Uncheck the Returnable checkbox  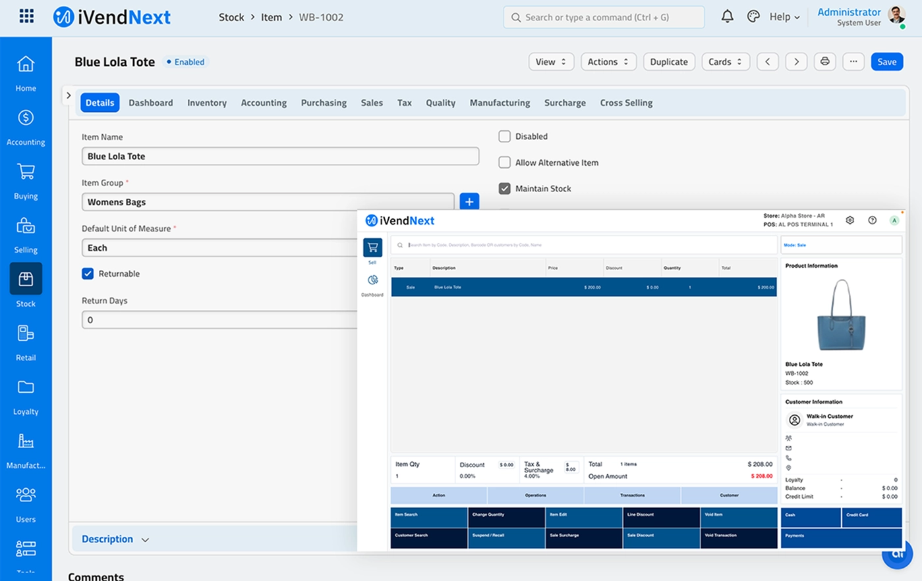[x=88, y=274]
